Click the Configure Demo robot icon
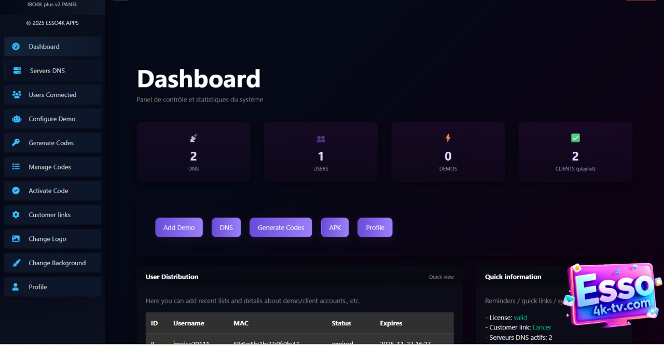This screenshot has width=664, height=345. 16,119
